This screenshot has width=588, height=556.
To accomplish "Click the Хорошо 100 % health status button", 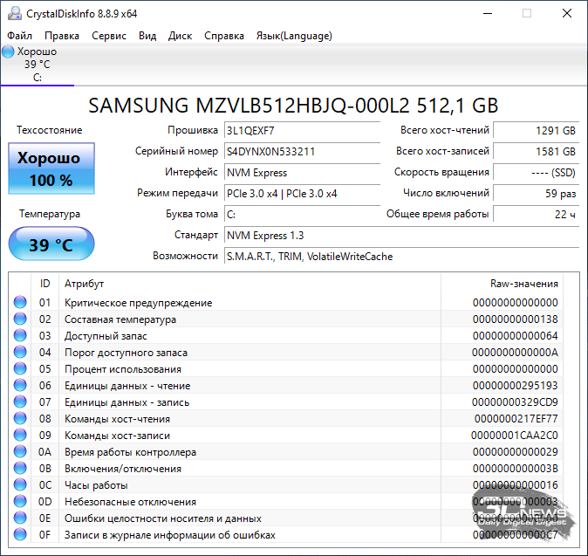I will click(51, 168).
